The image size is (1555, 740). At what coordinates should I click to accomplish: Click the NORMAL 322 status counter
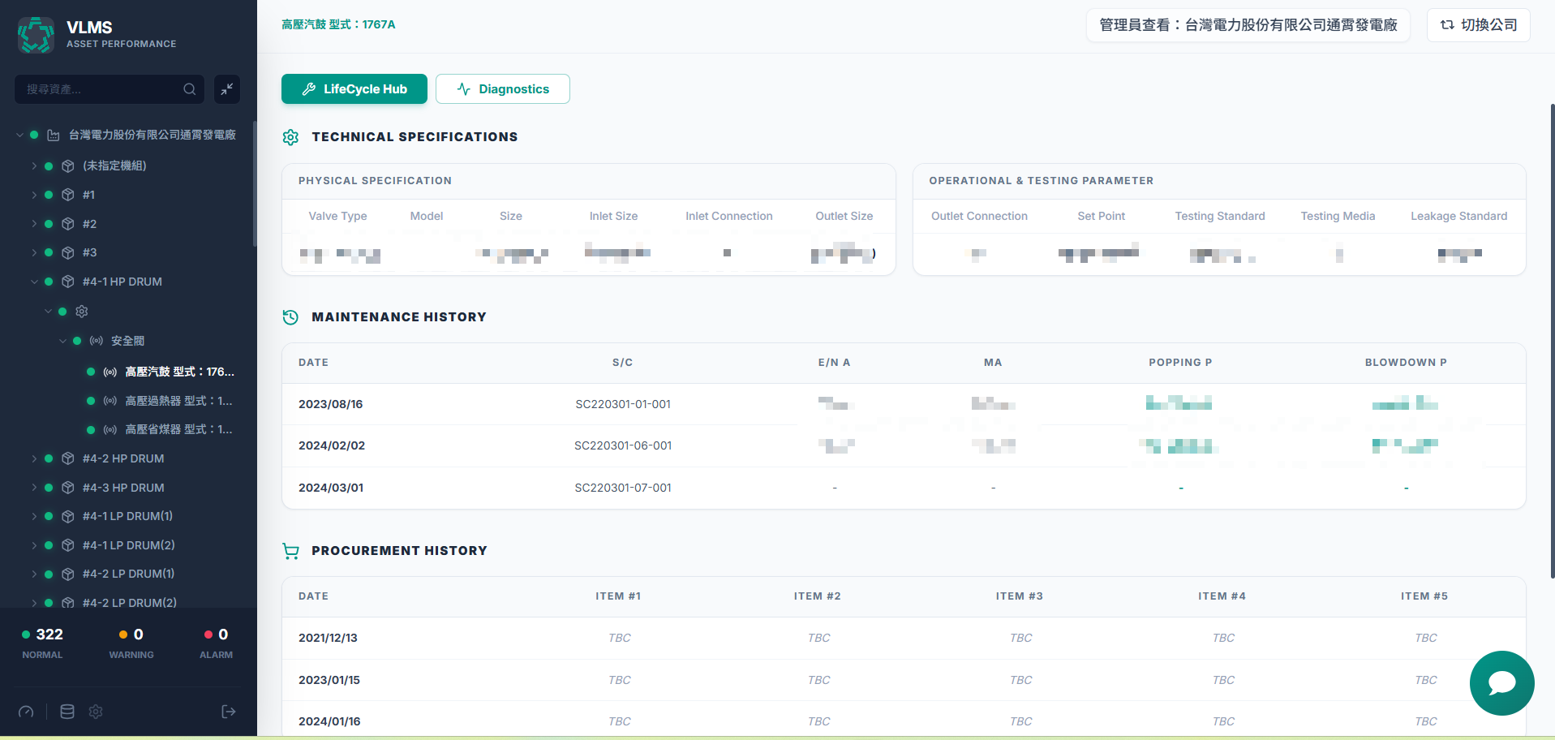42,643
